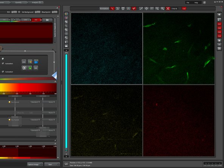The height and width of the screenshot is (168, 224).
Task: Open the Help menu
Action: [196, 3]
